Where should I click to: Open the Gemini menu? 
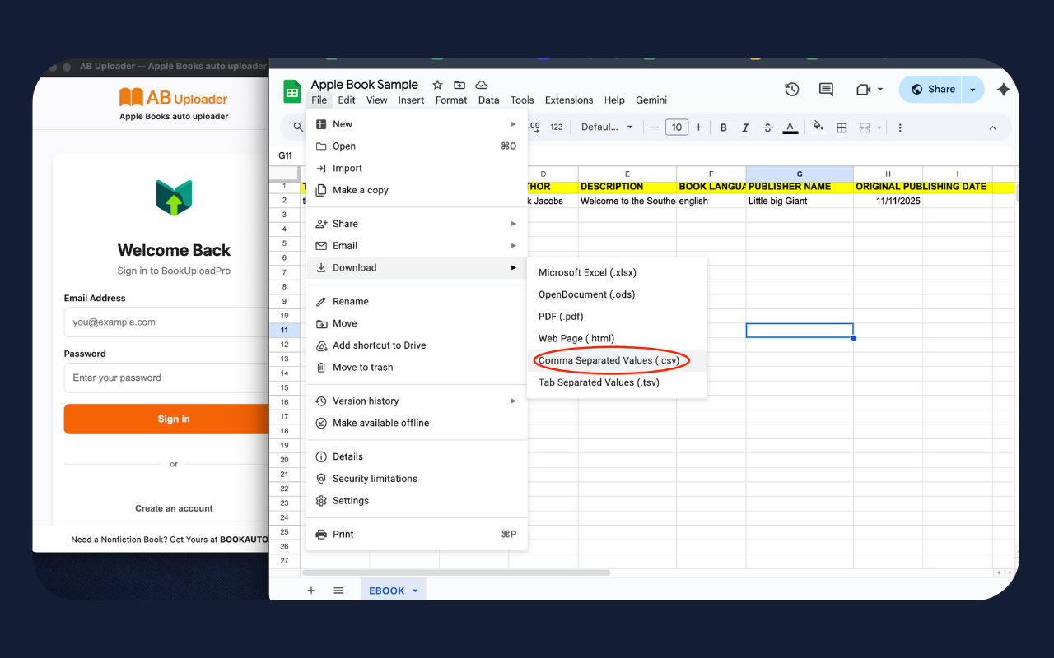pyautogui.click(x=651, y=100)
